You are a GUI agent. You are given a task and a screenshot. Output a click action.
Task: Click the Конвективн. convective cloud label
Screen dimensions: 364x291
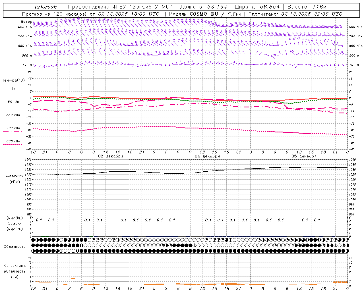[15, 266]
